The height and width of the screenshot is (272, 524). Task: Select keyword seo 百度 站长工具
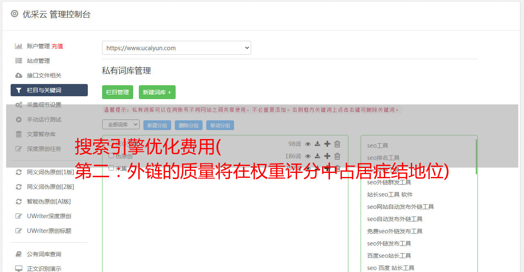(x=391, y=268)
